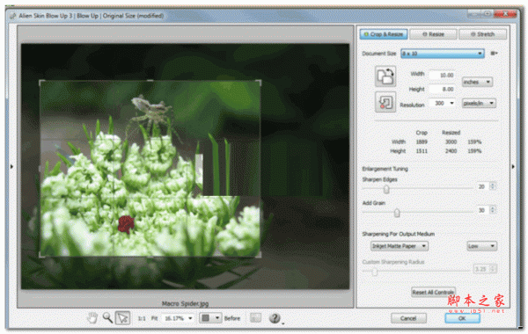This screenshot has height=334, width=528.
Task: Click the Macro Spider.jpg filename label
Action: [185, 303]
